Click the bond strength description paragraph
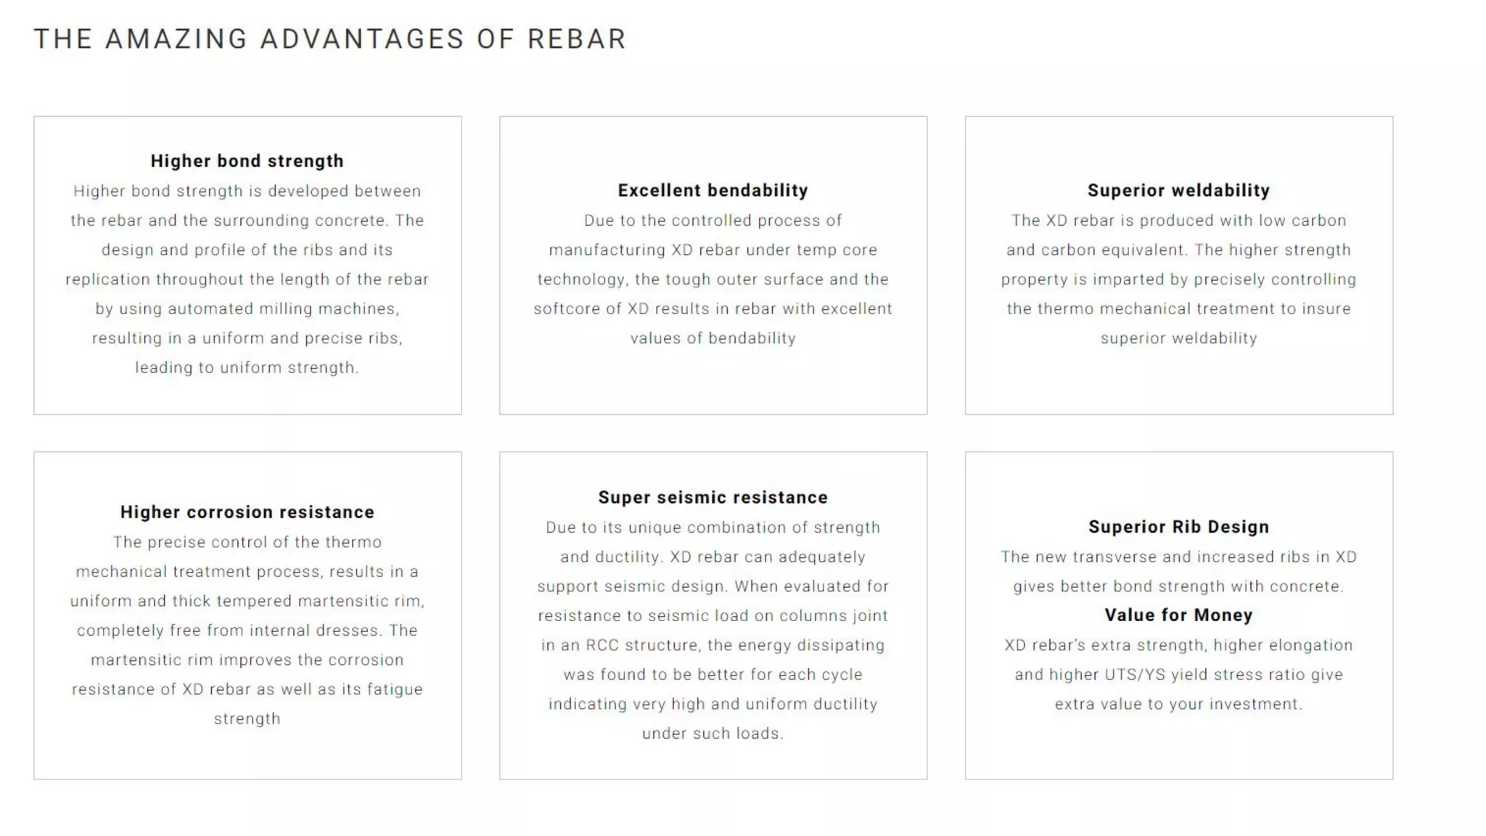Viewport: 1486px width, 836px height. pos(247,279)
